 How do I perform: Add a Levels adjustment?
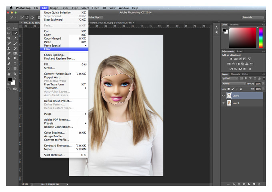point(236,59)
